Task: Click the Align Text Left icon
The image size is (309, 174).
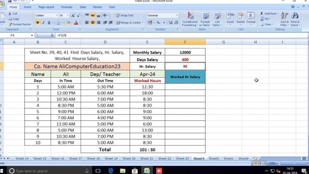Action: pos(87,23)
